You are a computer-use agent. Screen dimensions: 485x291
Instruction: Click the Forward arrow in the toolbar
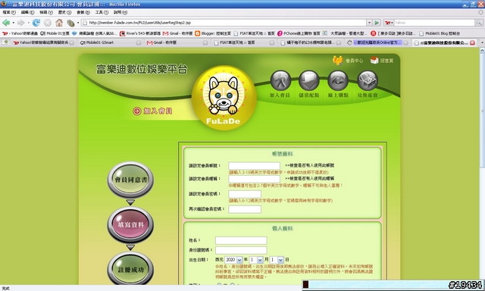point(20,23)
